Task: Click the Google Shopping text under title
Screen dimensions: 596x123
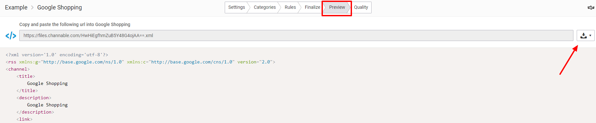Action: point(47,83)
